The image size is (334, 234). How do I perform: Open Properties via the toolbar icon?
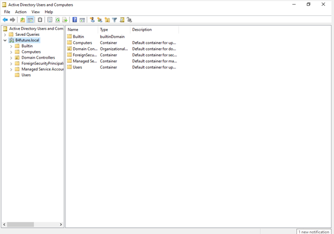point(49,20)
